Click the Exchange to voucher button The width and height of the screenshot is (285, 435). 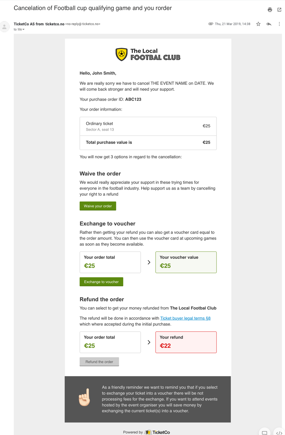[x=101, y=282]
